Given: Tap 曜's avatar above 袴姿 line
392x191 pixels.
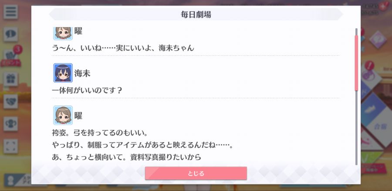Looking at the screenshot, I should pyautogui.click(x=63, y=115).
